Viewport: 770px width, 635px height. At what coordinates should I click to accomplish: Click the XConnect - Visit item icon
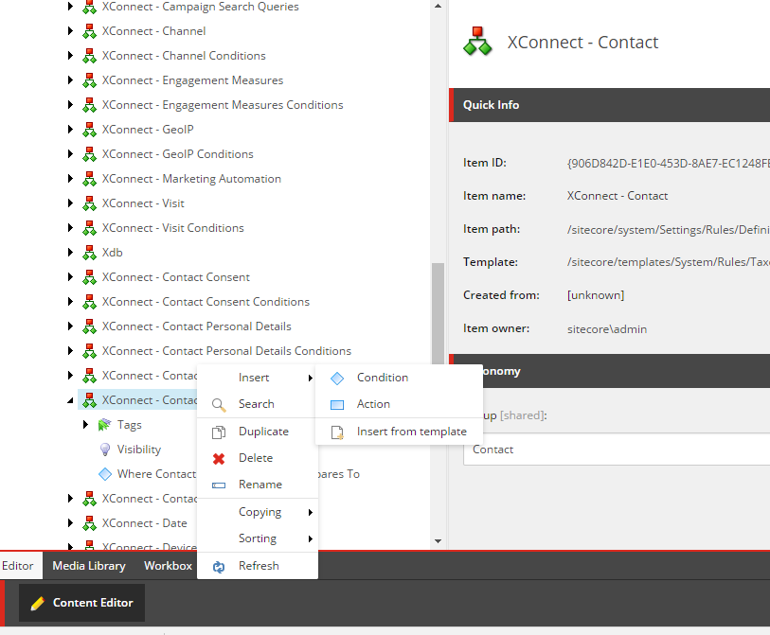point(89,203)
